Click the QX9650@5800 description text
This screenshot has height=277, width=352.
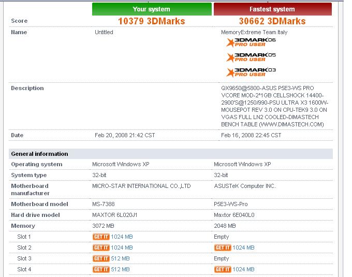[x=274, y=106]
